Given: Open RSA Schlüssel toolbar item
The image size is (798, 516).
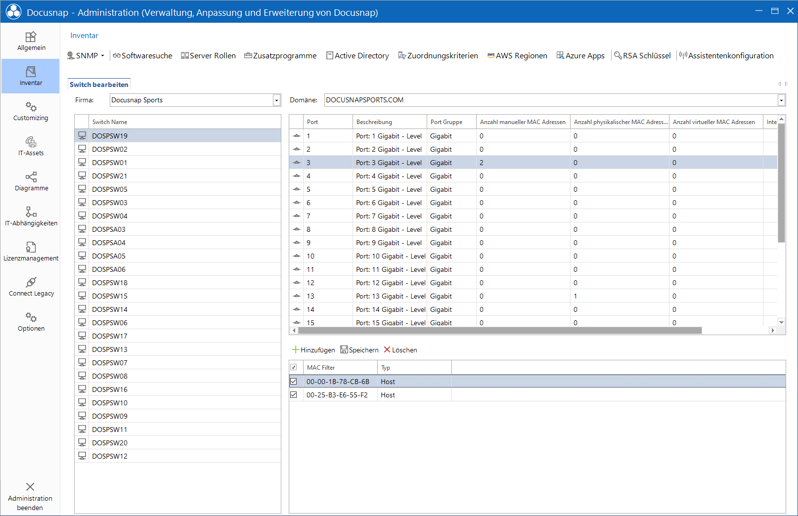Looking at the screenshot, I should (x=642, y=56).
